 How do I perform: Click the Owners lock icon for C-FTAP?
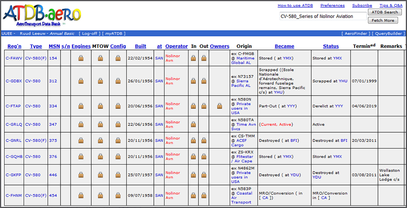[x=220, y=106]
